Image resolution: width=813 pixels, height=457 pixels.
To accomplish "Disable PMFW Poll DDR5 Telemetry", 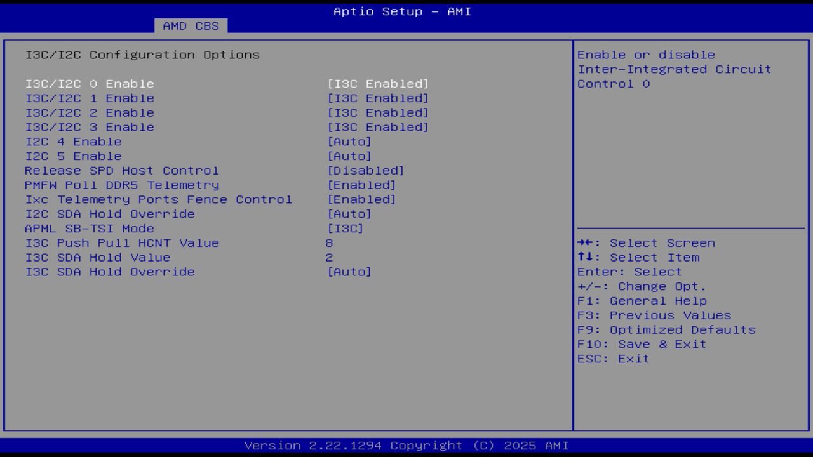I will pos(121,185).
